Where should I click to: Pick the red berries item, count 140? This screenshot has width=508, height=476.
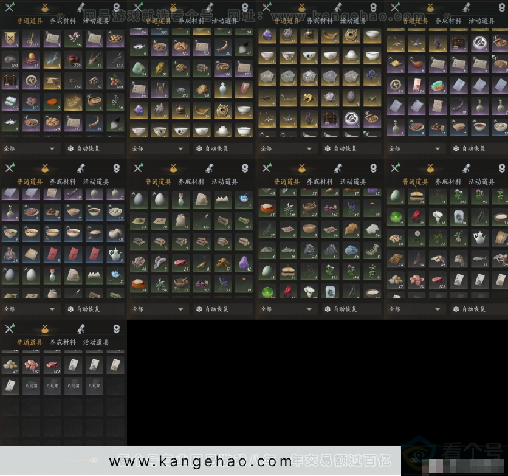pyautogui.click(x=115, y=81)
